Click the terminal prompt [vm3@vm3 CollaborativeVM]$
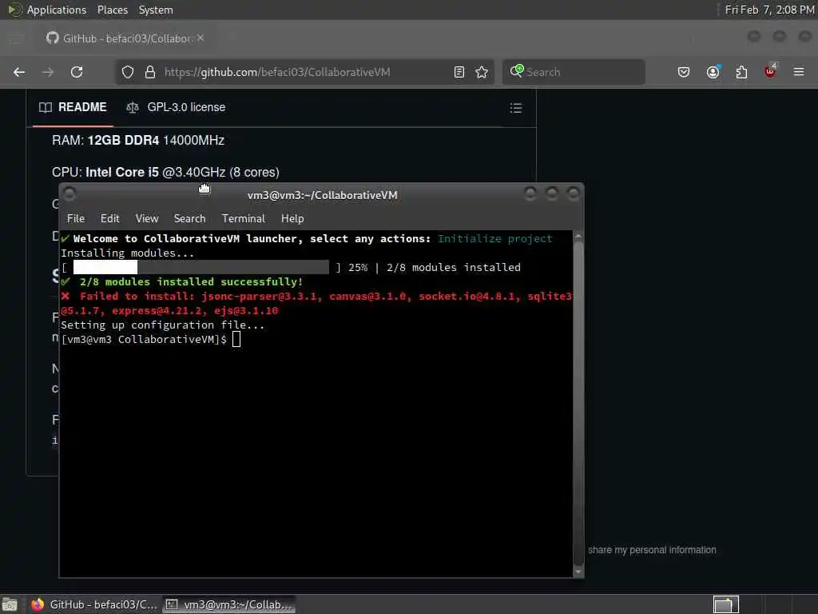This screenshot has width=818, height=614. pos(144,339)
